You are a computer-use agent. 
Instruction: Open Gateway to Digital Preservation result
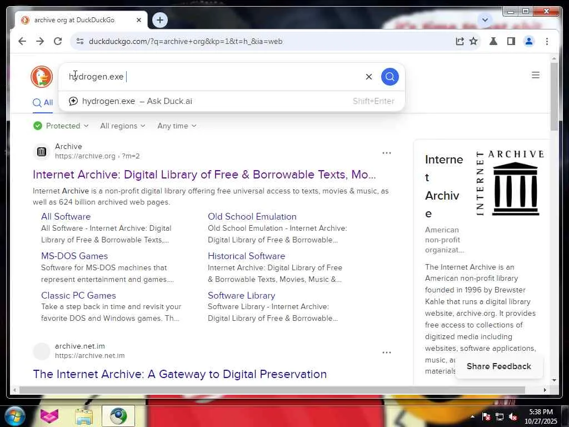pyautogui.click(x=179, y=374)
